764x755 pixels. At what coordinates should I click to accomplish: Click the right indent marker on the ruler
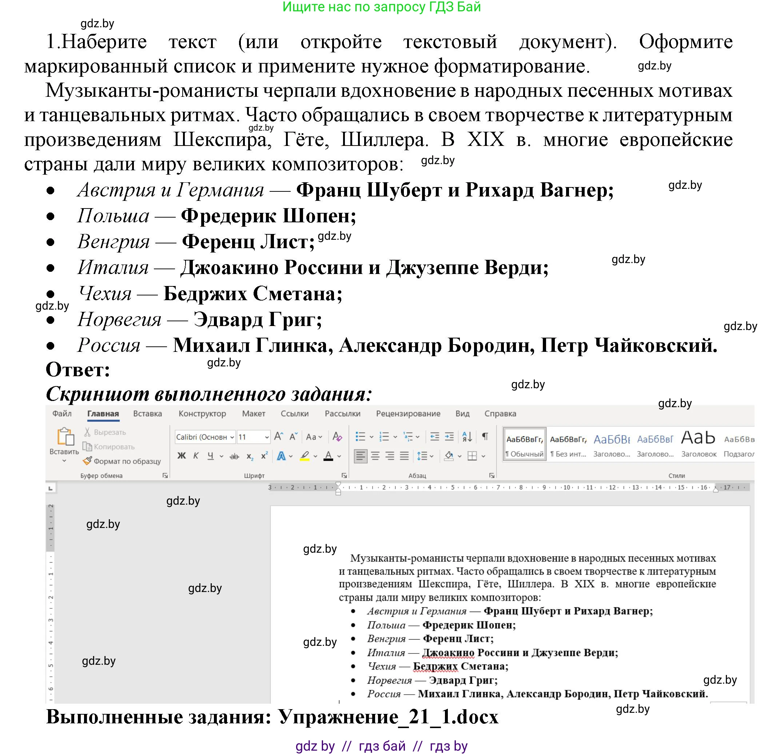pyautogui.click(x=716, y=490)
